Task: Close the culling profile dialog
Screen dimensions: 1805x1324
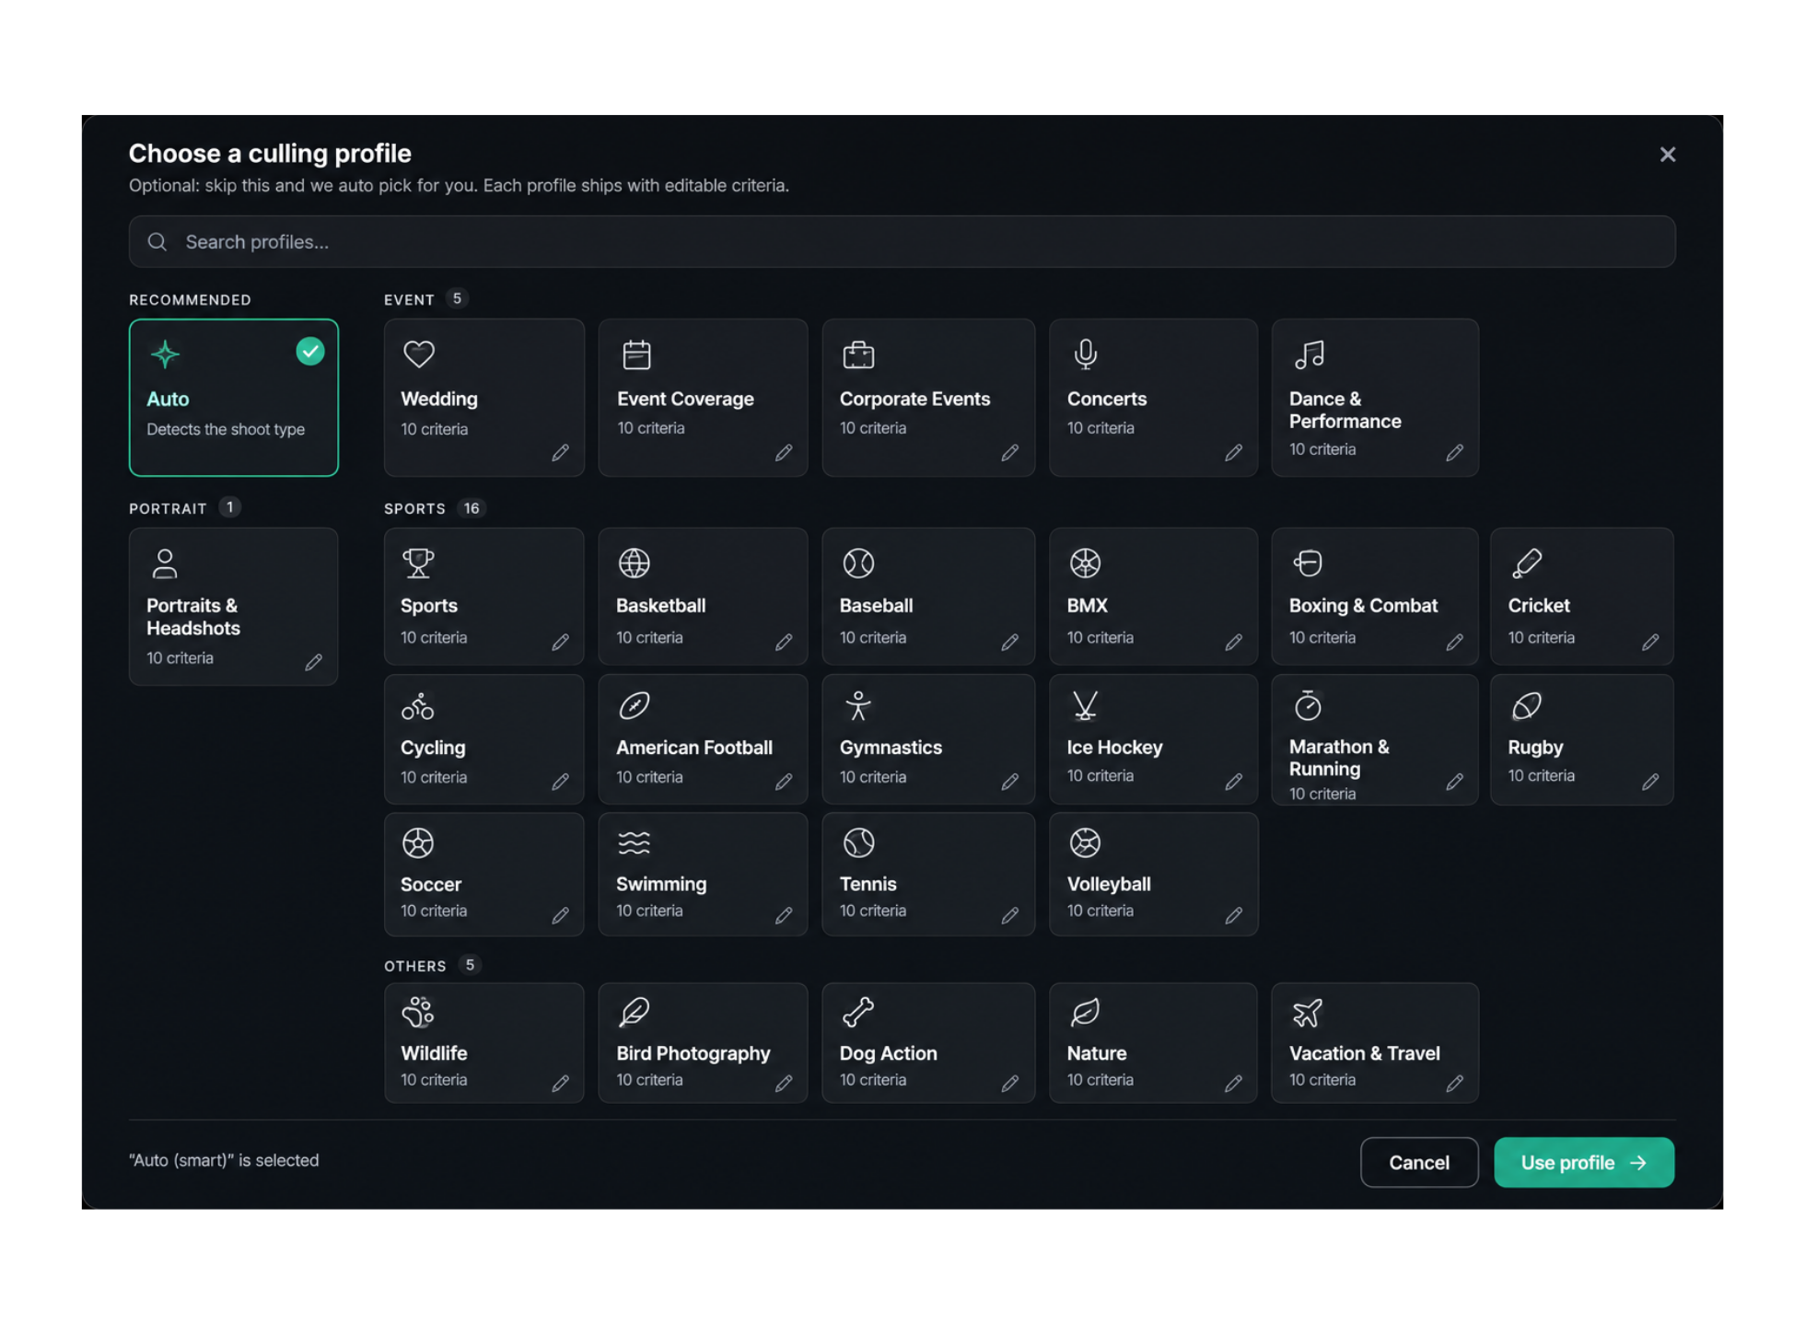Action: point(1668,155)
